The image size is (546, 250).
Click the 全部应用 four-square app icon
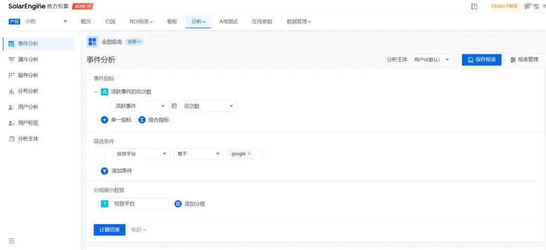point(92,42)
